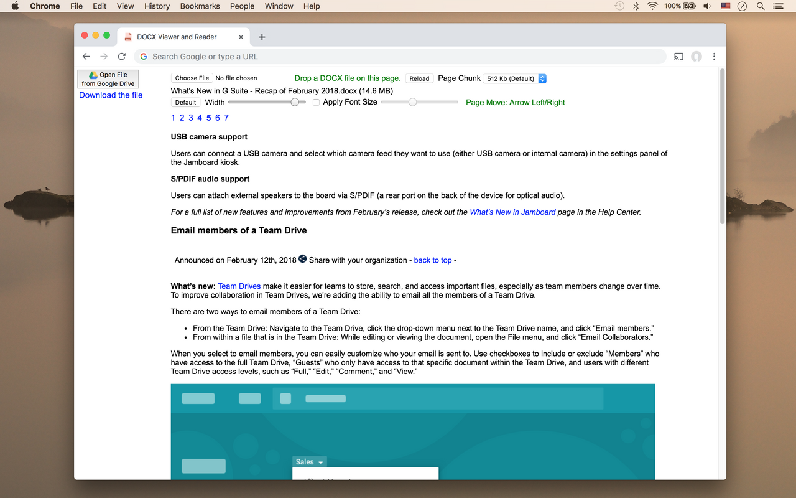
Task: Open the Bookmarks menu
Action: 200,6
